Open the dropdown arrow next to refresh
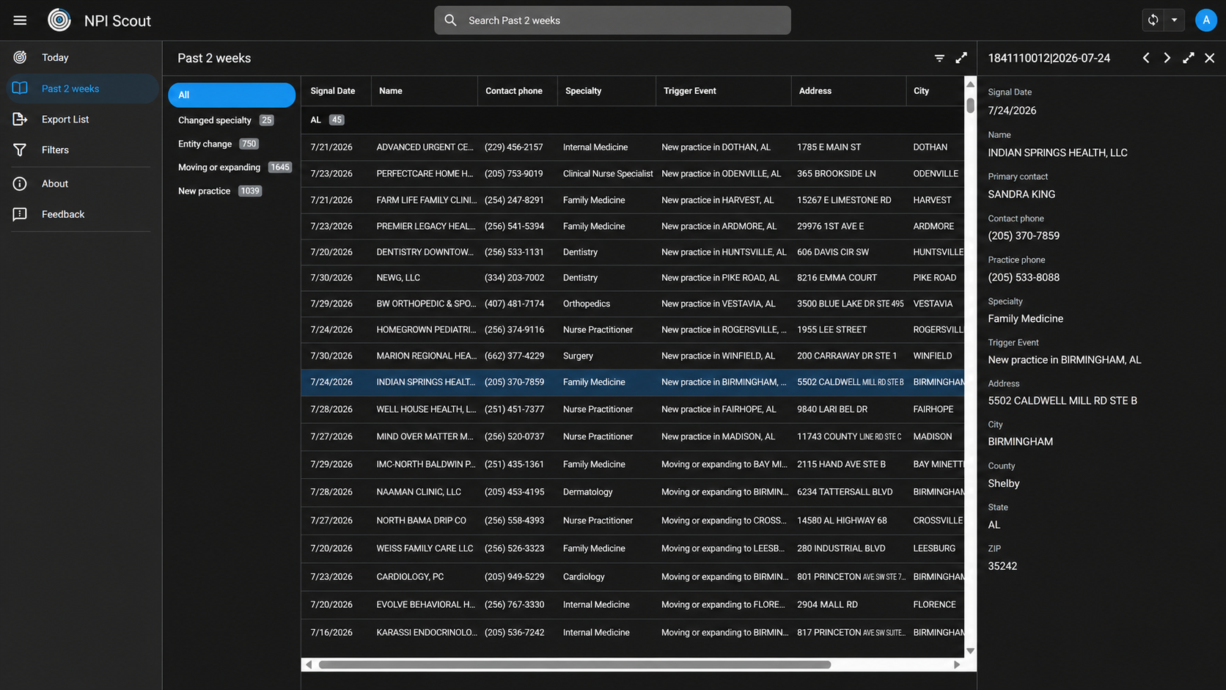The height and width of the screenshot is (690, 1226). click(1174, 21)
